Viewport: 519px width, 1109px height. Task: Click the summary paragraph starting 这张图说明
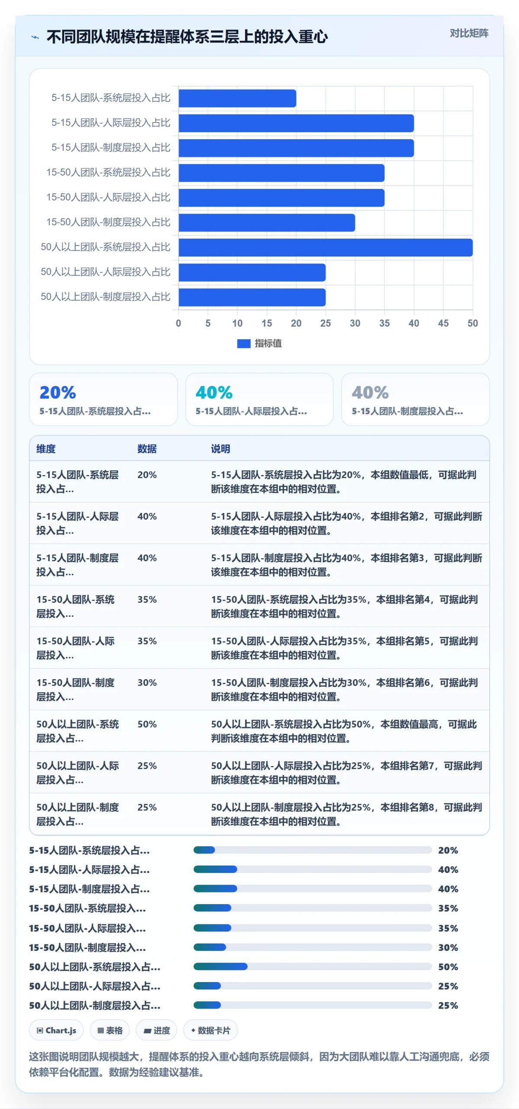tap(259, 1064)
